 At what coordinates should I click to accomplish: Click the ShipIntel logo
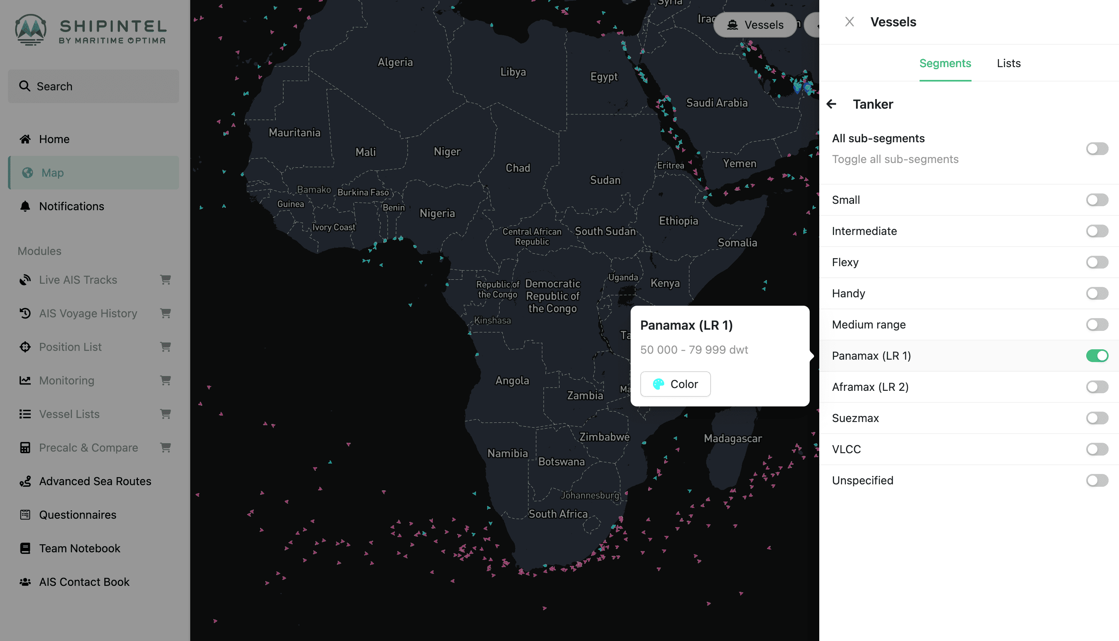pyautogui.click(x=91, y=30)
